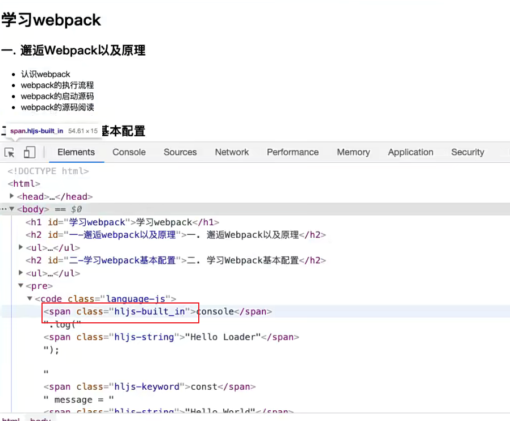Switch to the Performance tab

[x=292, y=152]
